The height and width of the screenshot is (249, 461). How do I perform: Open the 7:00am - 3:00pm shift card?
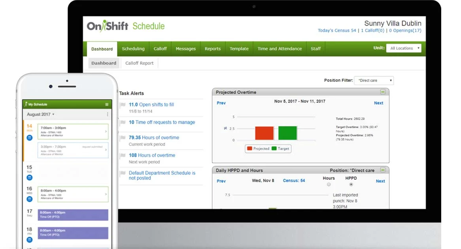pos(73,132)
